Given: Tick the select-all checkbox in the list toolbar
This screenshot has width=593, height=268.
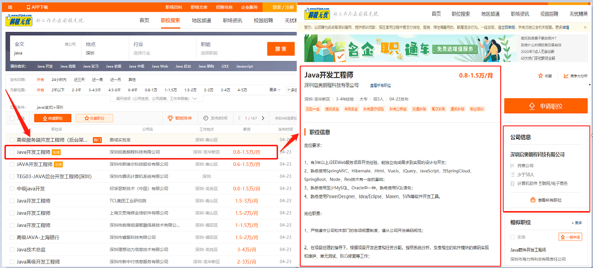Looking at the screenshot, I should (x=12, y=118).
